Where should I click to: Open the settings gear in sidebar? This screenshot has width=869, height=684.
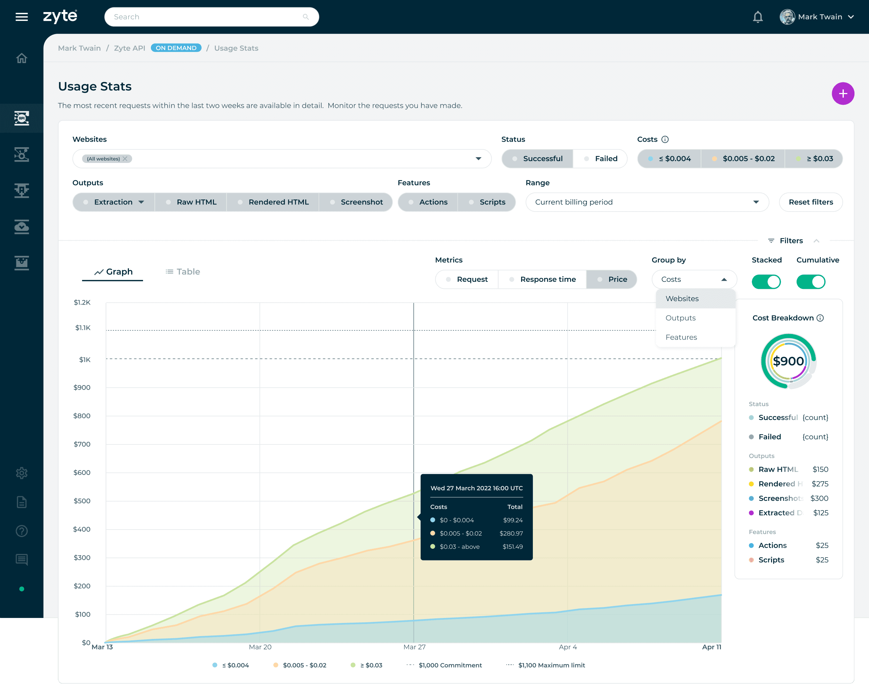click(22, 473)
